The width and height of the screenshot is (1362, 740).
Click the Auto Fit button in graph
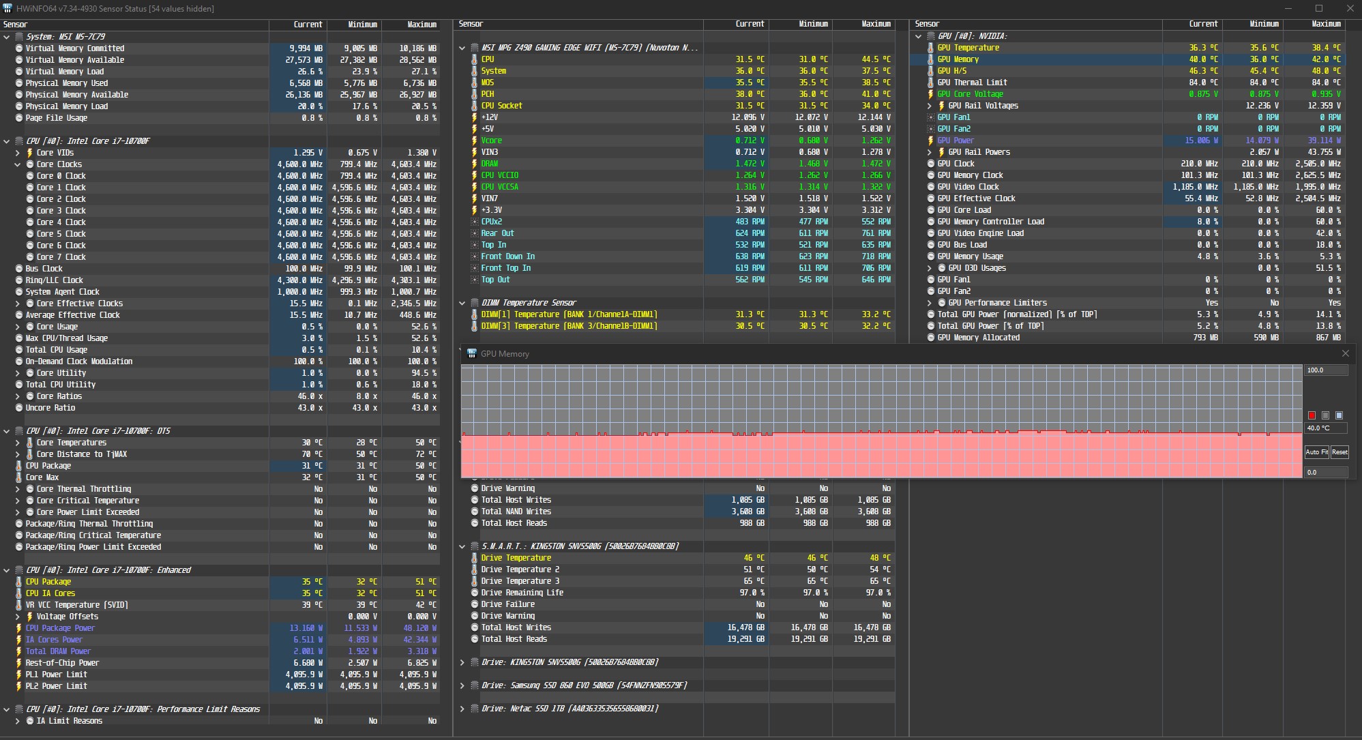[1316, 452]
